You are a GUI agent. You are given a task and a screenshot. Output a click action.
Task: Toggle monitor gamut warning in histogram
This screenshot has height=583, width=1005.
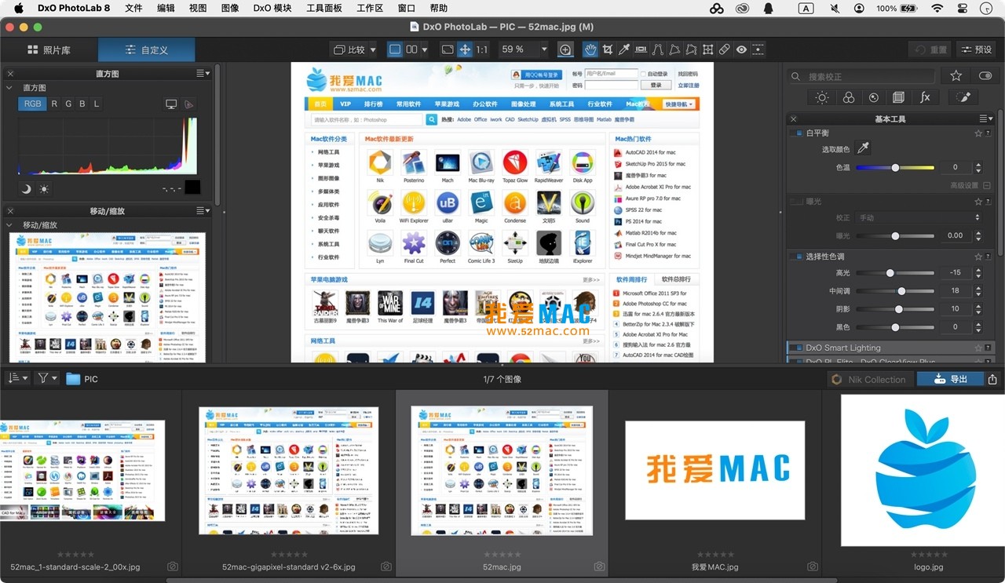click(171, 104)
